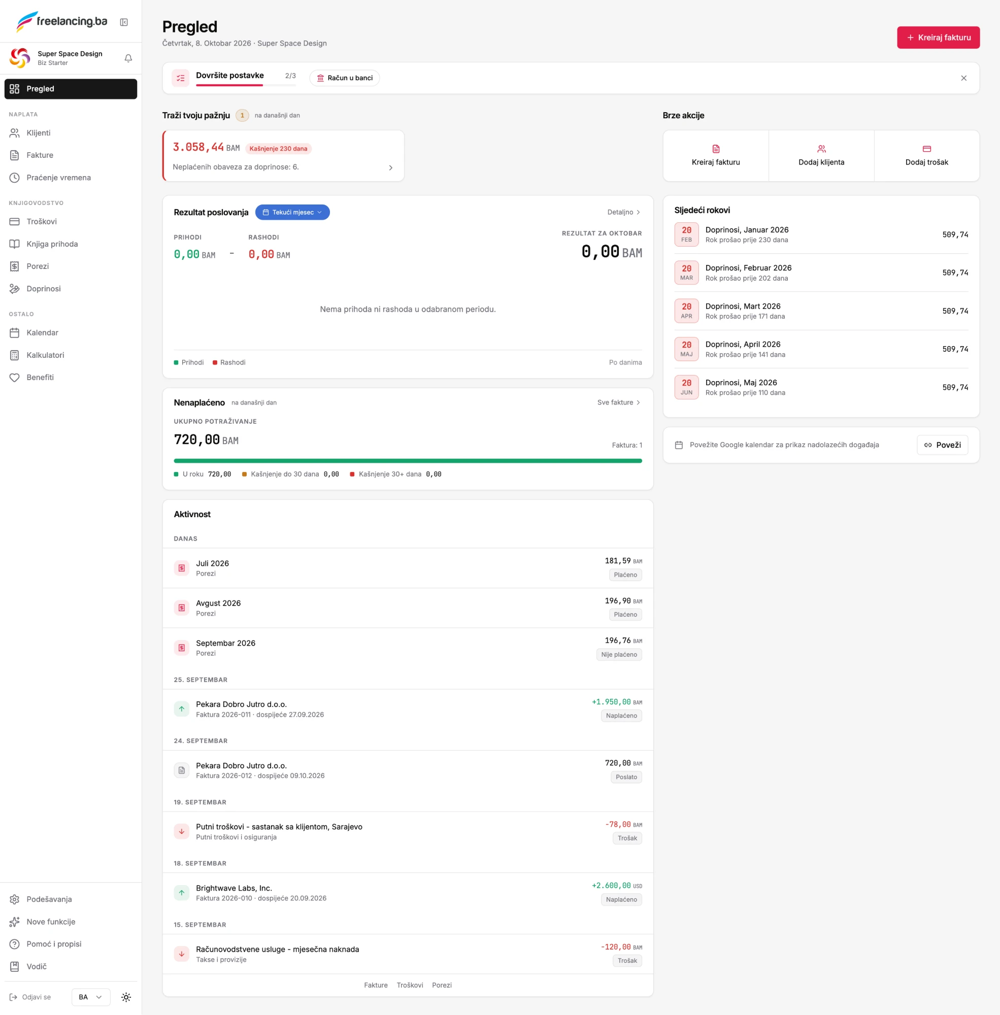Viewport: 1000px width, 1015px height.
Task: Open Doprinosi, Maj 2026 deadline row
Action: tap(821, 388)
